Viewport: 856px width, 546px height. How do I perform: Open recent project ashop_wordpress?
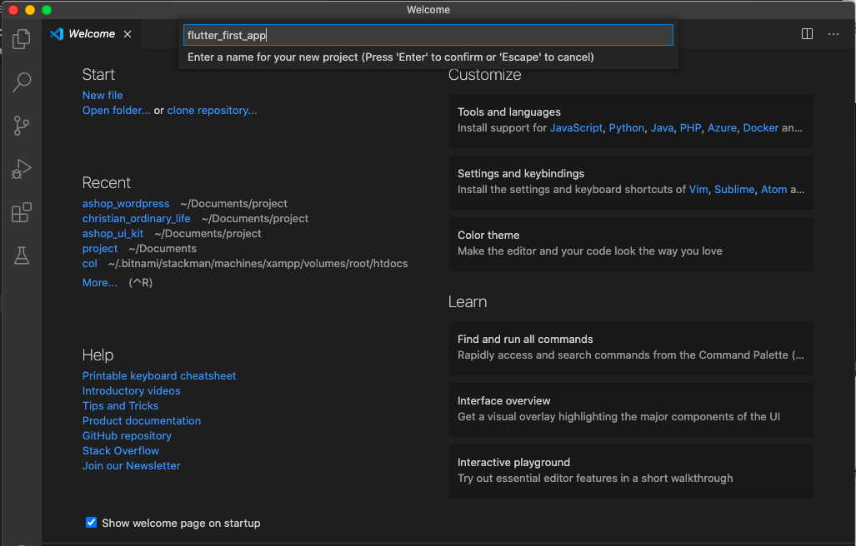coord(126,203)
